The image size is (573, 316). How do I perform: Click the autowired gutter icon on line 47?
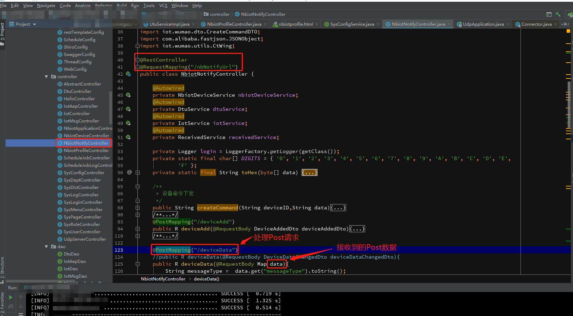coord(128,109)
